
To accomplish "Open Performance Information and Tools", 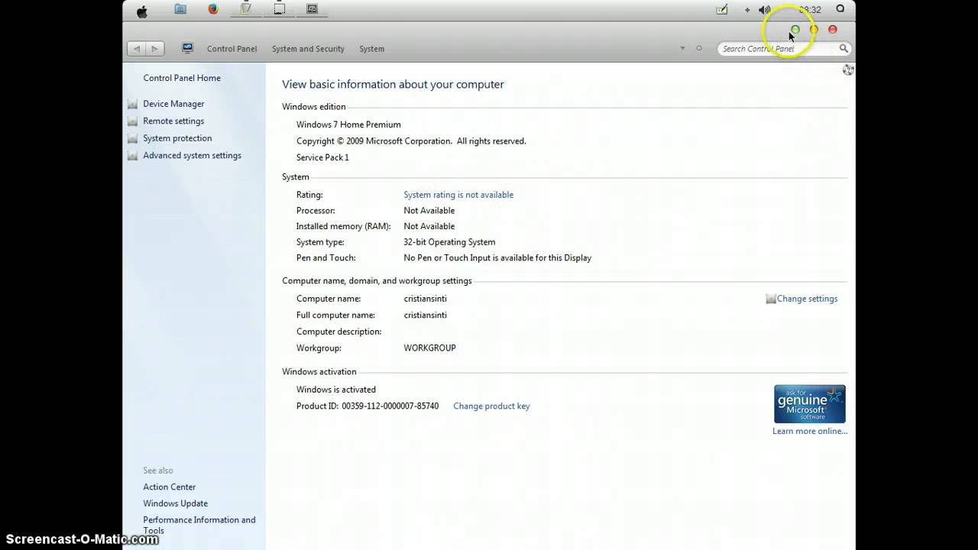I will [199, 525].
